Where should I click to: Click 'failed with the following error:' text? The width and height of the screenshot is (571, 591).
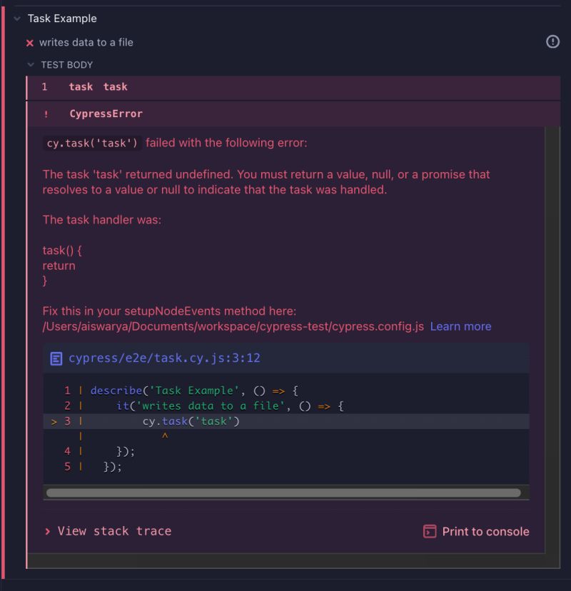pyautogui.click(x=226, y=143)
